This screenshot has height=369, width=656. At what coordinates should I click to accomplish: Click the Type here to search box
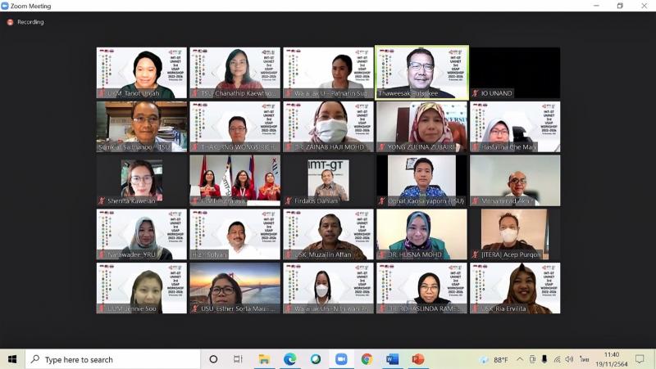click(115, 359)
